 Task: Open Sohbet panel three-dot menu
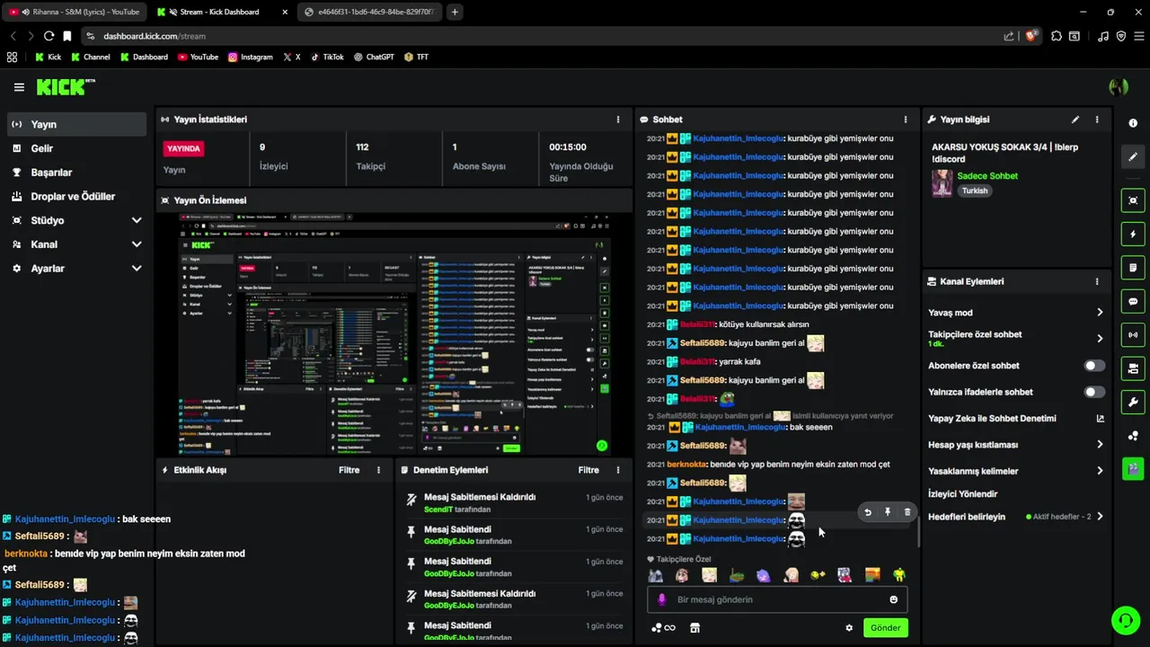click(x=906, y=120)
